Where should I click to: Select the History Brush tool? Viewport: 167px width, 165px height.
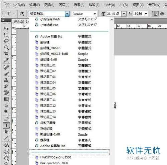click(6, 86)
